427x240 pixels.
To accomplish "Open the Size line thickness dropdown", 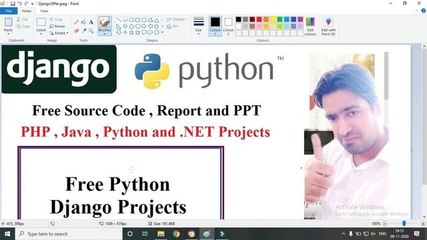I will (x=199, y=26).
